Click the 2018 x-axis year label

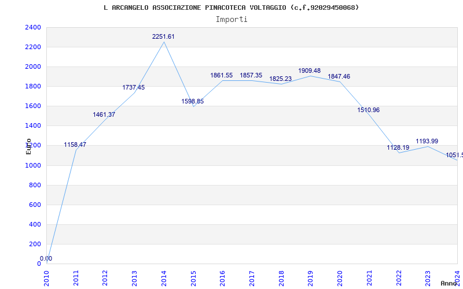click(x=281, y=278)
